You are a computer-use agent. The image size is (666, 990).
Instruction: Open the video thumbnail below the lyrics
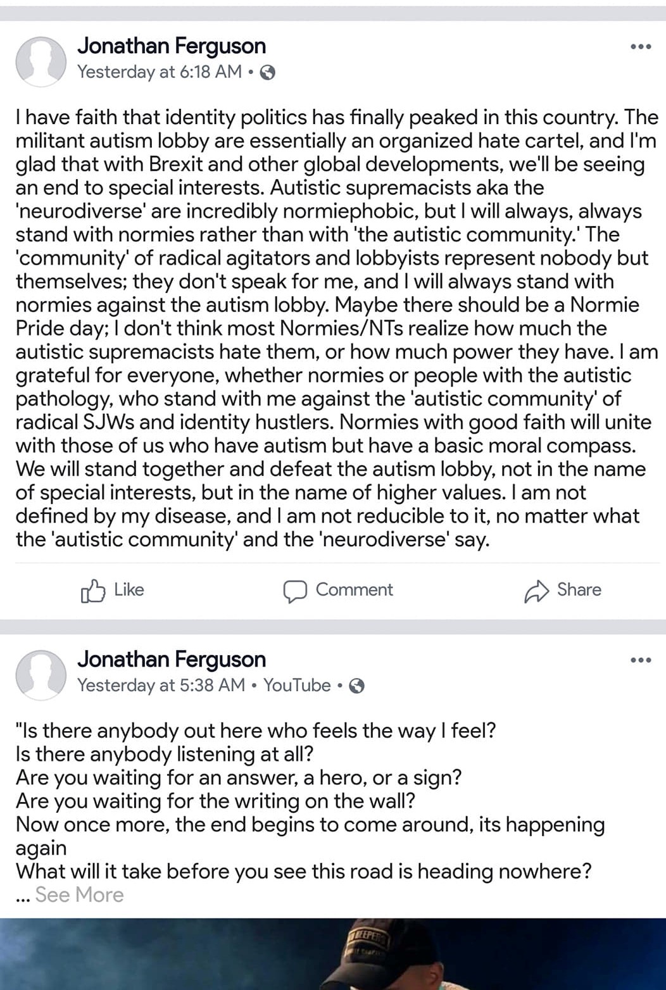pos(333,954)
